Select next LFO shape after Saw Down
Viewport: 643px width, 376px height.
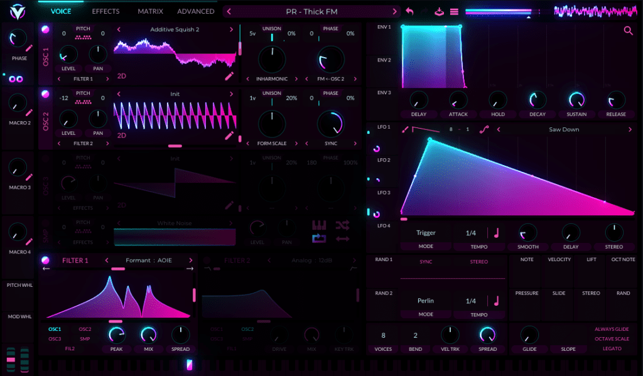pyautogui.click(x=630, y=129)
